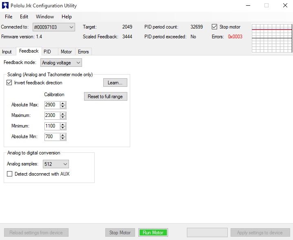Decrease Minimum value with down arrow
Image resolution: width=293 pixels, height=240 pixels.
(x=63, y=128)
